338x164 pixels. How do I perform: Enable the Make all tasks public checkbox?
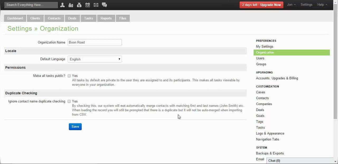pos(69,76)
